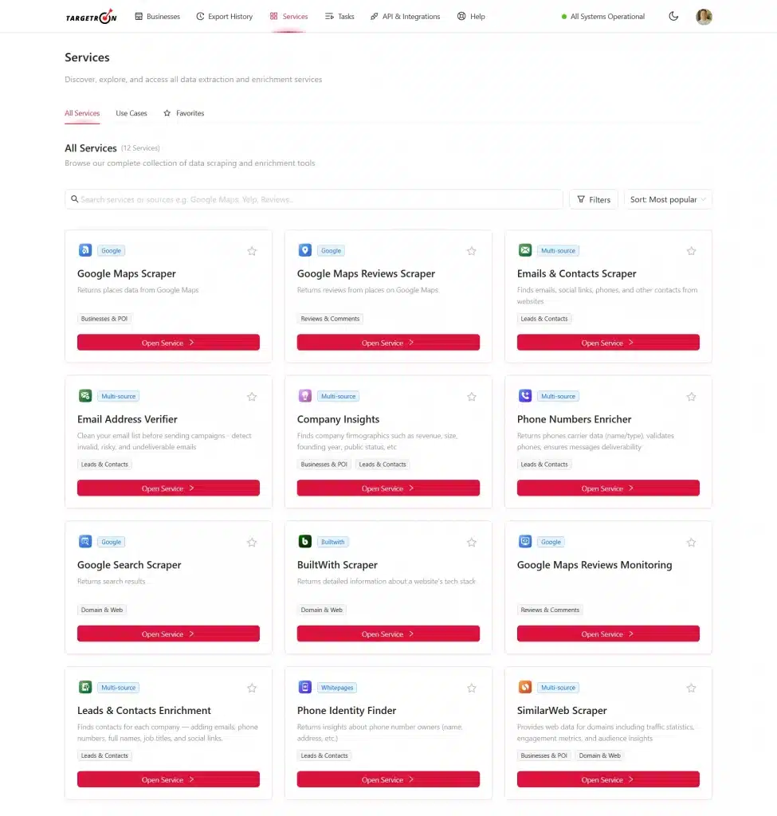Select Services in the top navigation

point(288,17)
